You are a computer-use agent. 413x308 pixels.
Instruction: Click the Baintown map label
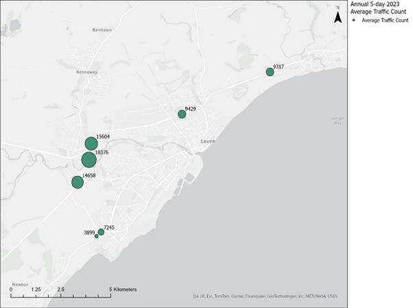tap(102, 30)
